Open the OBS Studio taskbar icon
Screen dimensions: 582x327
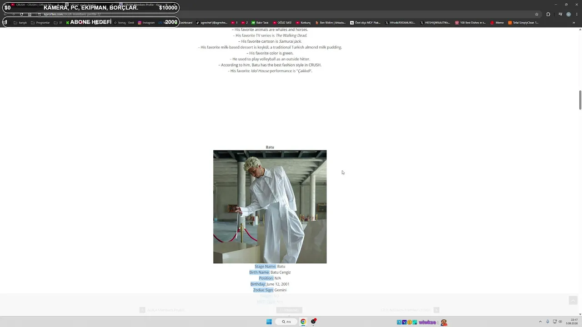[314, 322]
